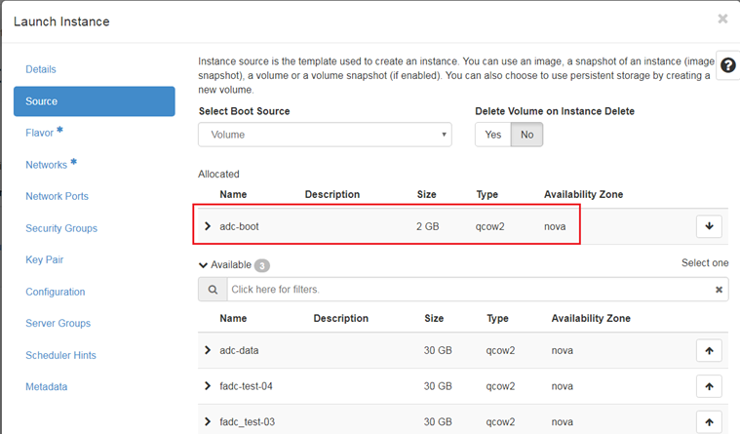Open the Key Pair step
Viewport: 740px width, 434px height.
(x=47, y=260)
